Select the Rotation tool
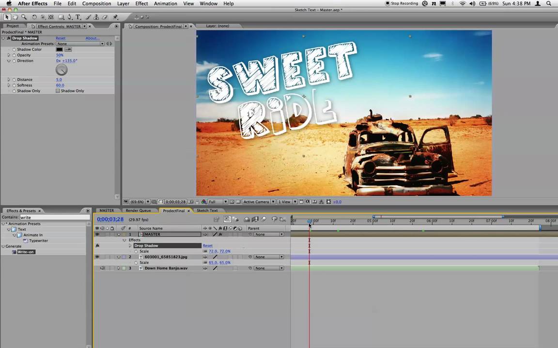This screenshot has height=348, width=558. (x=34, y=17)
